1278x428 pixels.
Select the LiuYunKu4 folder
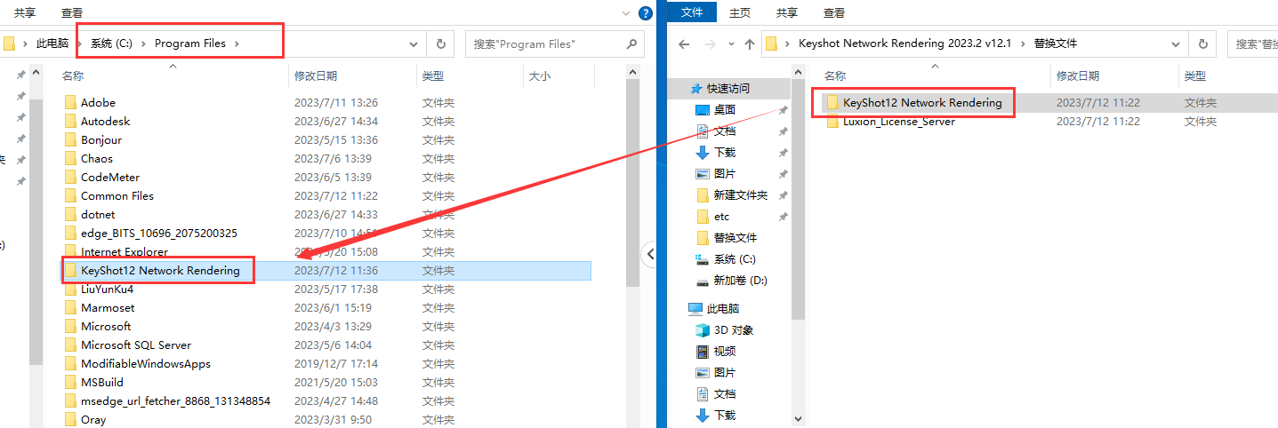point(107,289)
